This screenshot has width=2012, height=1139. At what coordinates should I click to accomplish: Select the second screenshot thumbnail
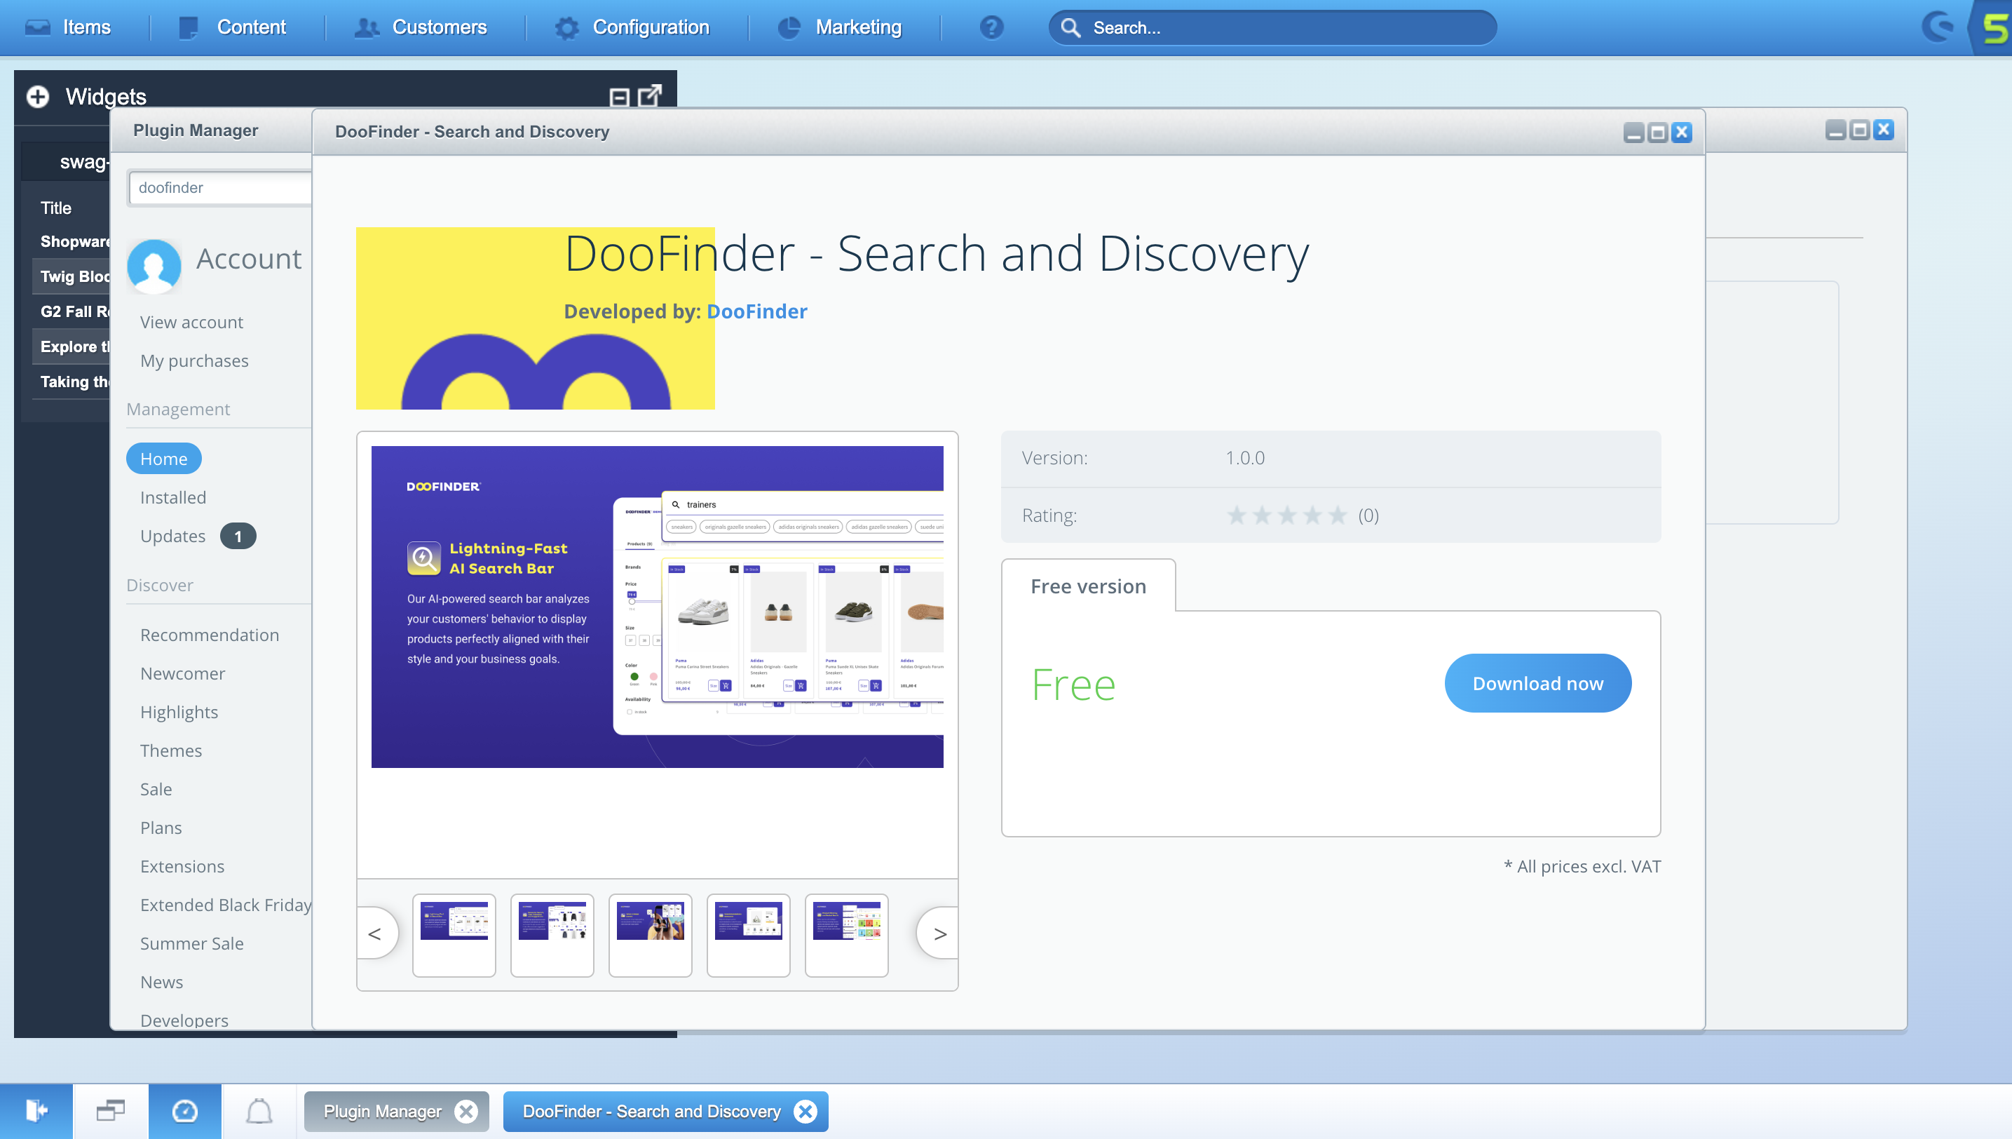pos(552,935)
